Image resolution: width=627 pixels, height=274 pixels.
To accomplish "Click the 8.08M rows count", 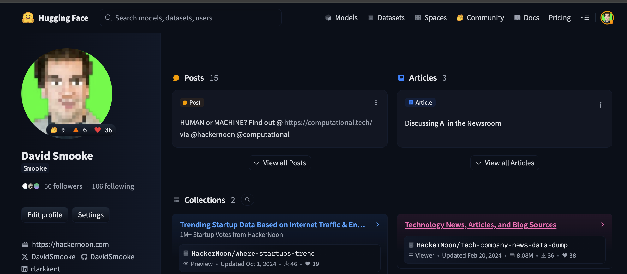I will point(525,255).
